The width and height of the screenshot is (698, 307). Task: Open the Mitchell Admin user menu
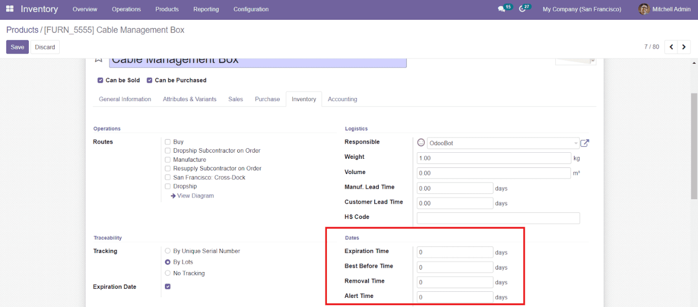point(664,9)
